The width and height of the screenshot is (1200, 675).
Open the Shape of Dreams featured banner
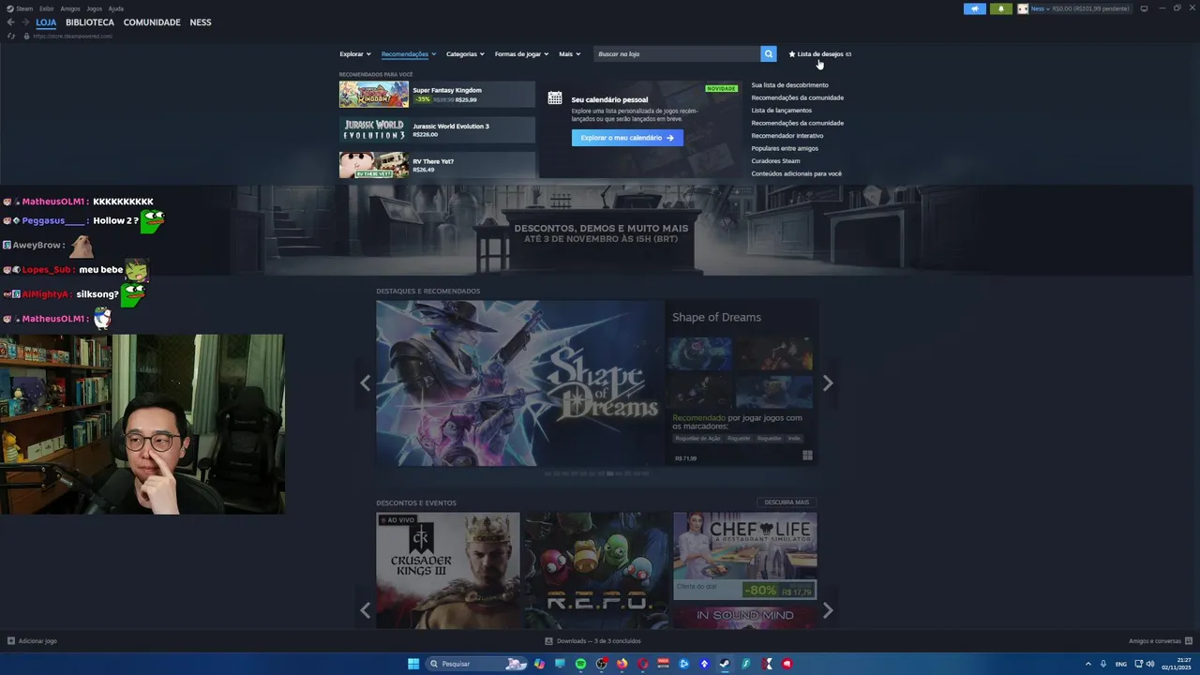[x=520, y=382]
